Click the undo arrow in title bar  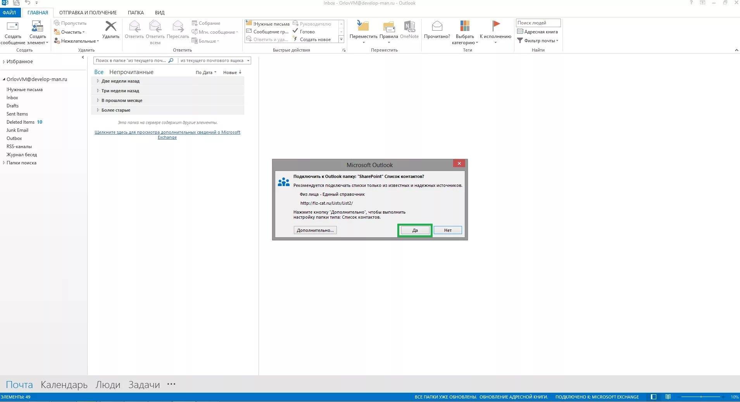pyautogui.click(x=28, y=3)
